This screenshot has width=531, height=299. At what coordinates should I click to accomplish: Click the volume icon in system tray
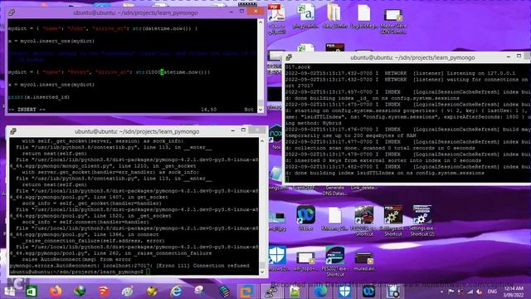(x=479, y=292)
